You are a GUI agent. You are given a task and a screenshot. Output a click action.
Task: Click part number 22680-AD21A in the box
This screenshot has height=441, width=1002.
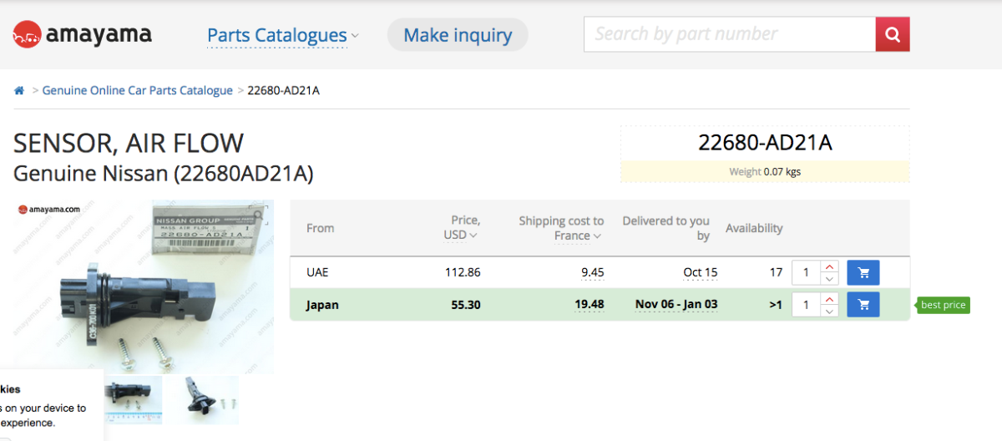[765, 143]
